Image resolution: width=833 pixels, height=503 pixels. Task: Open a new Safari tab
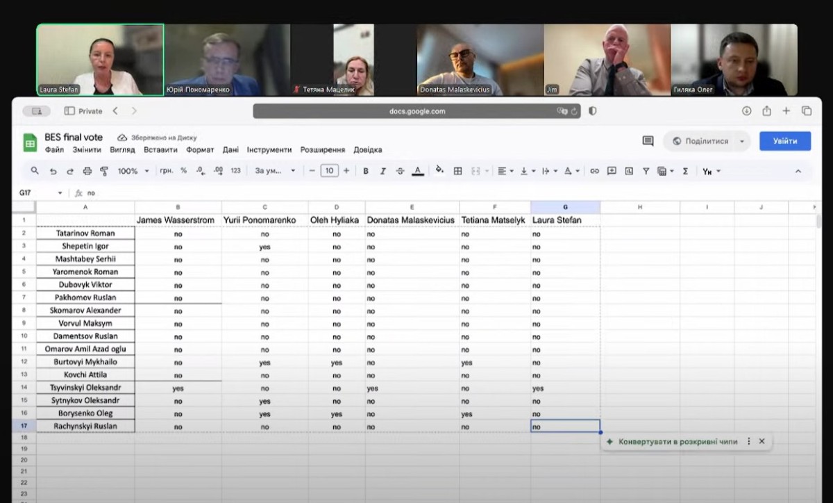click(x=786, y=111)
